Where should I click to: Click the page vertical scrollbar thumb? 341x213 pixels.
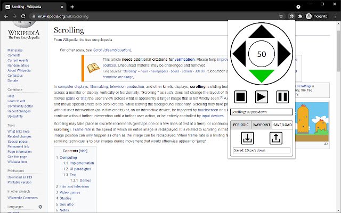click(x=338, y=51)
